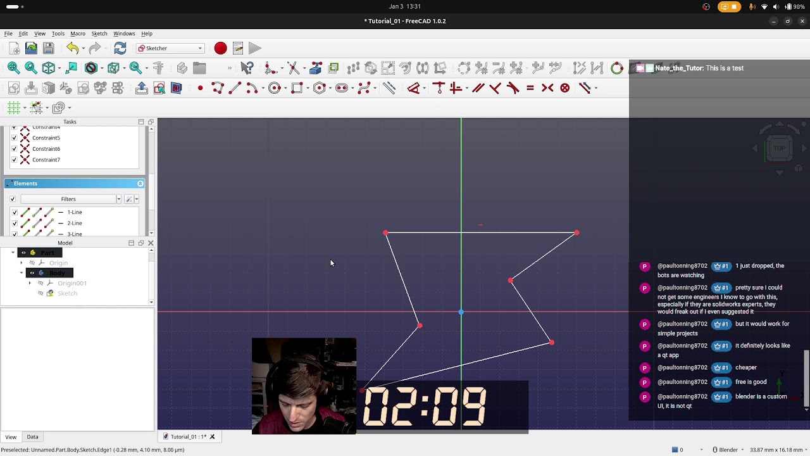Apply the Perpendicular constraint
The height and width of the screenshot is (456, 810).
pyautogui.click(x=495, y=88)
